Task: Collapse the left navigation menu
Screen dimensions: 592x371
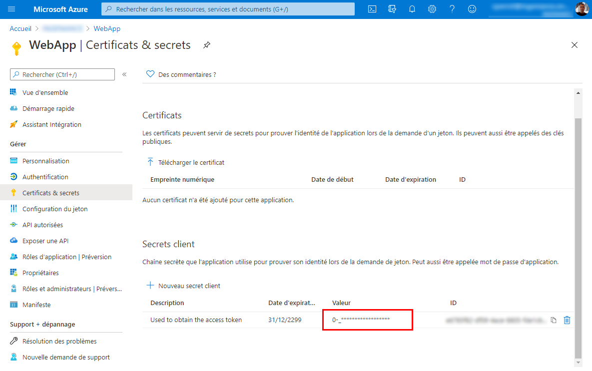Action: click(x=124, y=74)
